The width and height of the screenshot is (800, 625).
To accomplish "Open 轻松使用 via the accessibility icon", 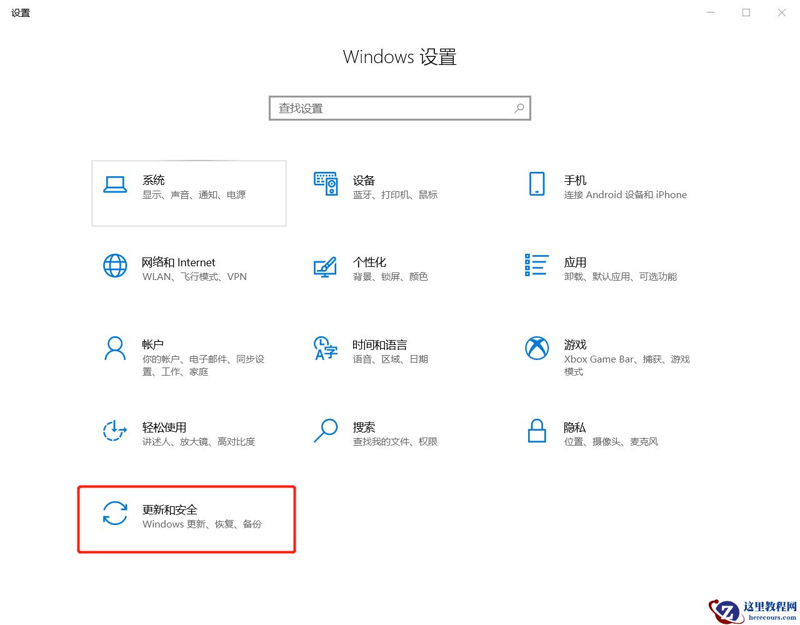I will click(x=115, y=431).
